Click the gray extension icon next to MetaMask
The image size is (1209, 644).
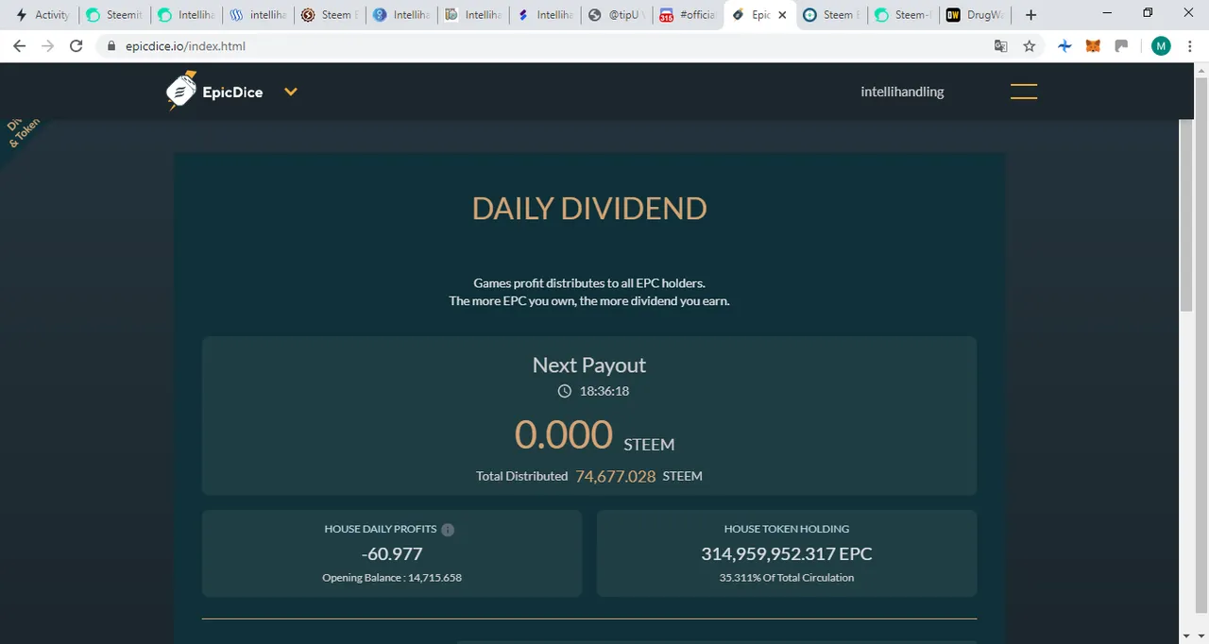click(1121, 45)
